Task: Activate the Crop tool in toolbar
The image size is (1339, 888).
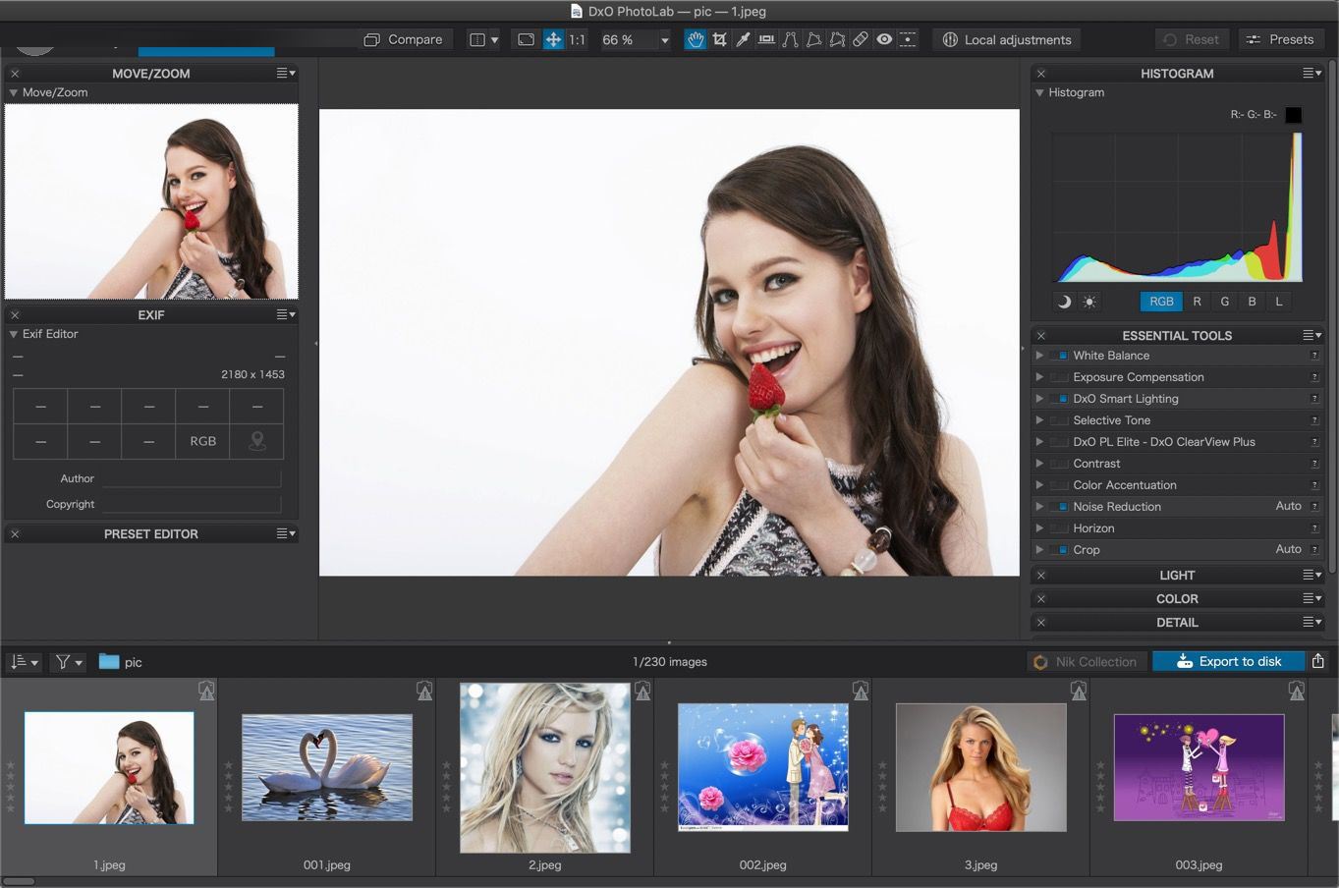Action: pos(720,39)
